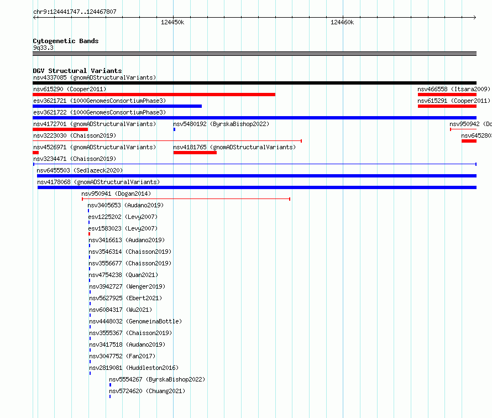Click the grey 9q33.3 cytogenetic band bar

(254, 54)
